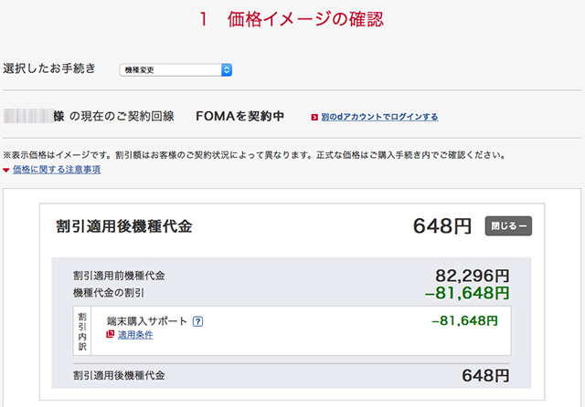The width and height of the screenshot is (585, 407).
Task: Open the 機種変更 procedure dropdown
Action: tap(175, 69)
